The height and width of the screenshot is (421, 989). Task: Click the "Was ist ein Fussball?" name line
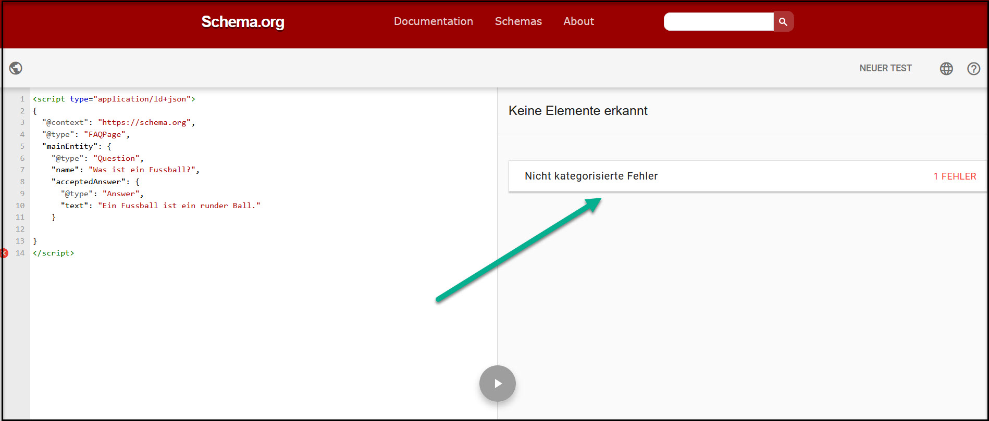click(x=126, y=170)
